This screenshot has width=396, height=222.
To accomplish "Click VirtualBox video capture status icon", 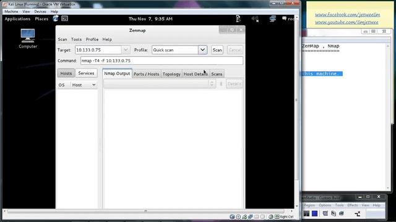I will click(x=262, y=216).
